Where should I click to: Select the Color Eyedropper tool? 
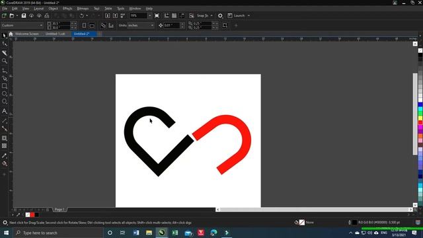5,156
